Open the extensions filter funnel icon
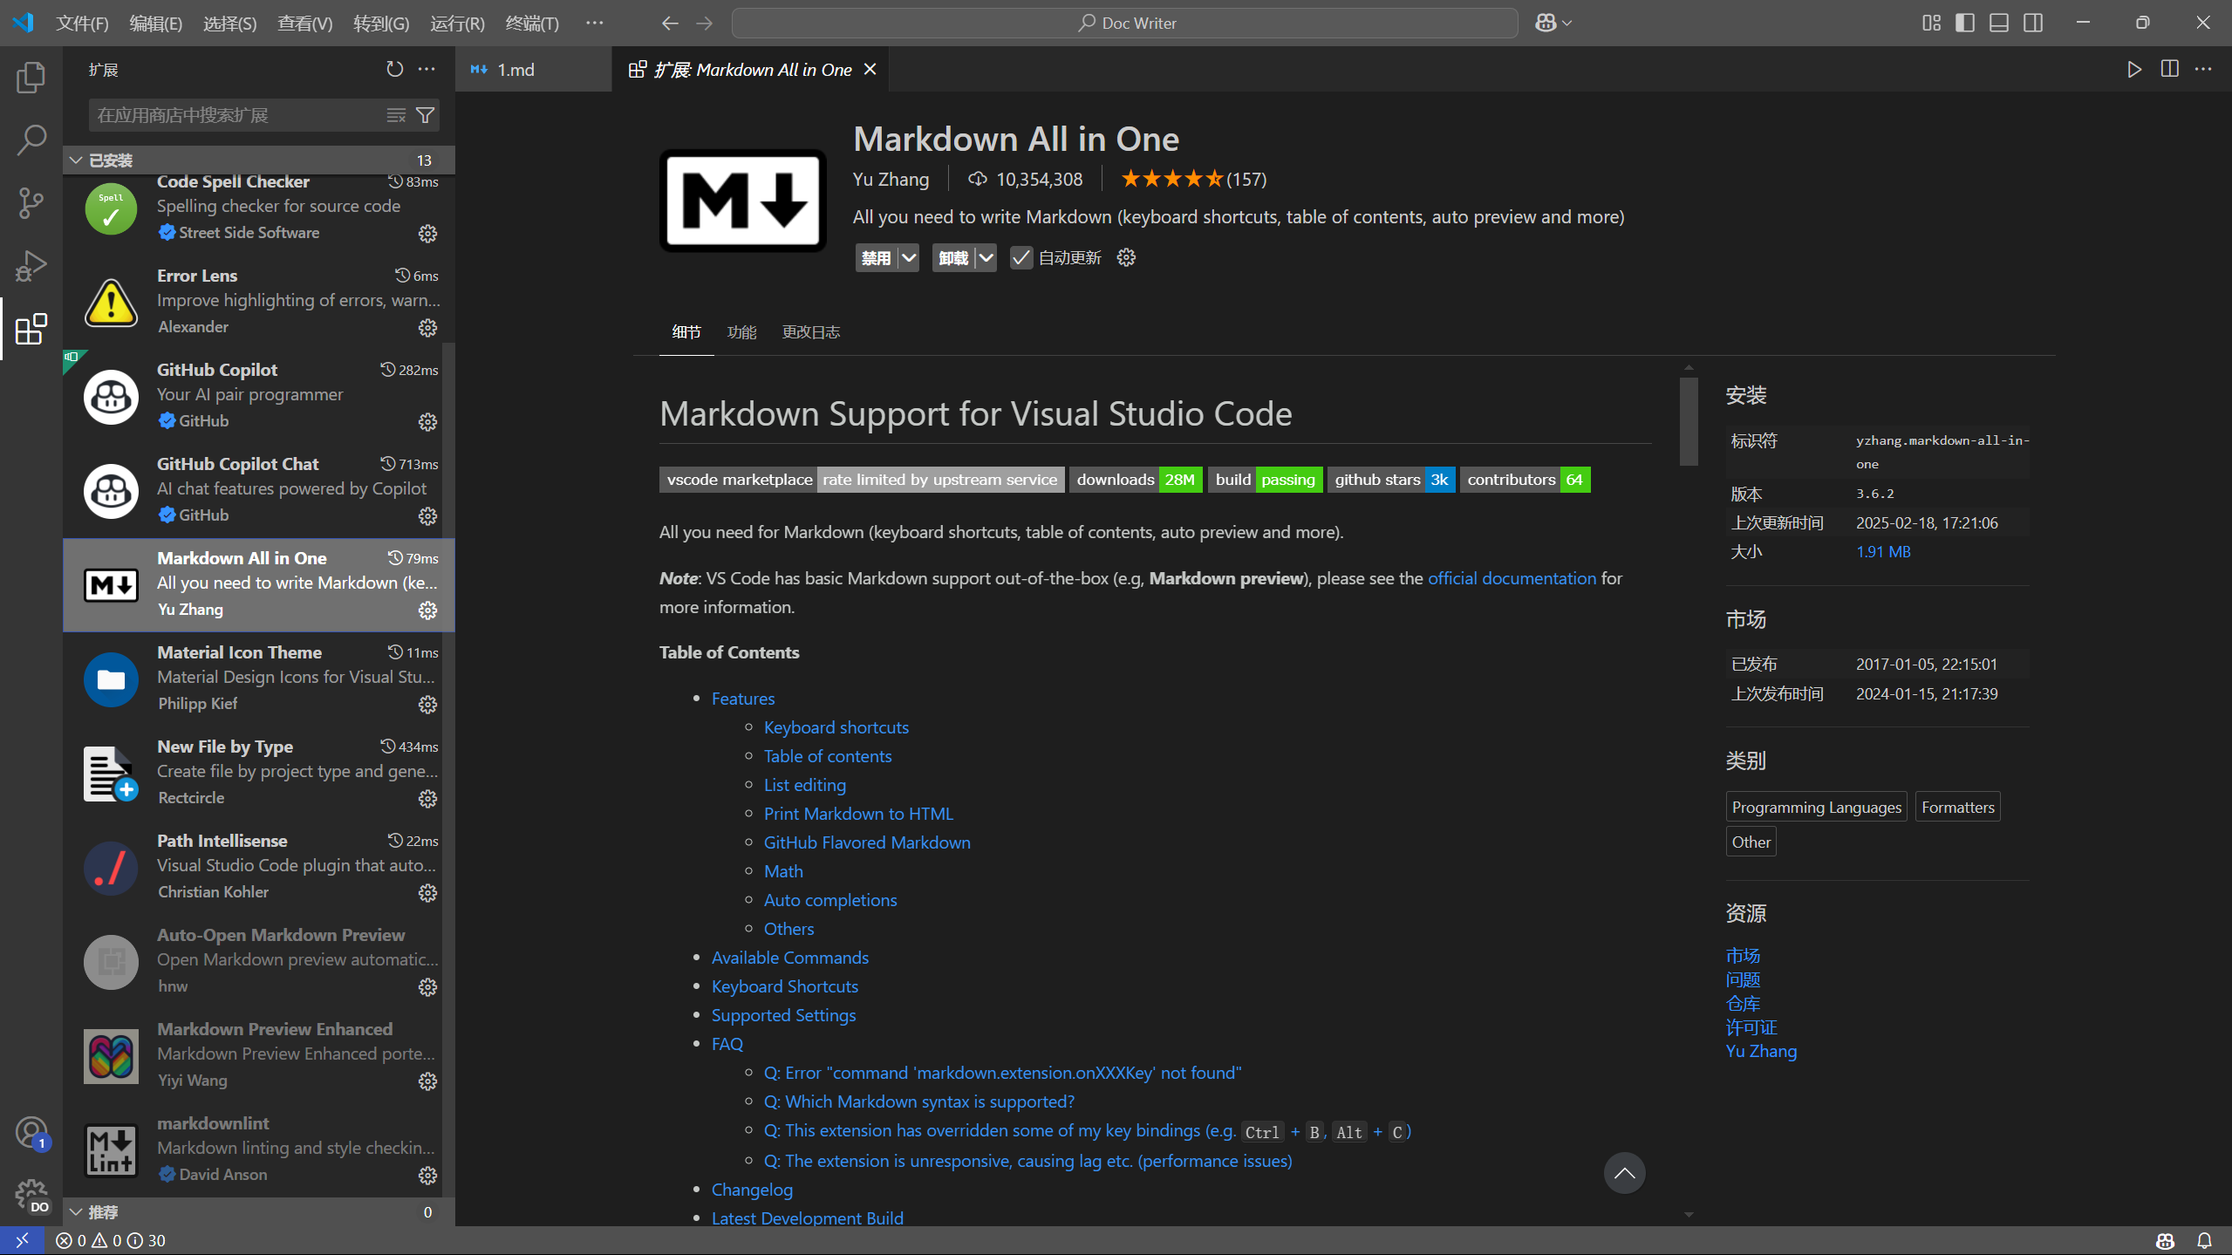The height and width of the screenshot is (1255, 2232). (425, 114)
